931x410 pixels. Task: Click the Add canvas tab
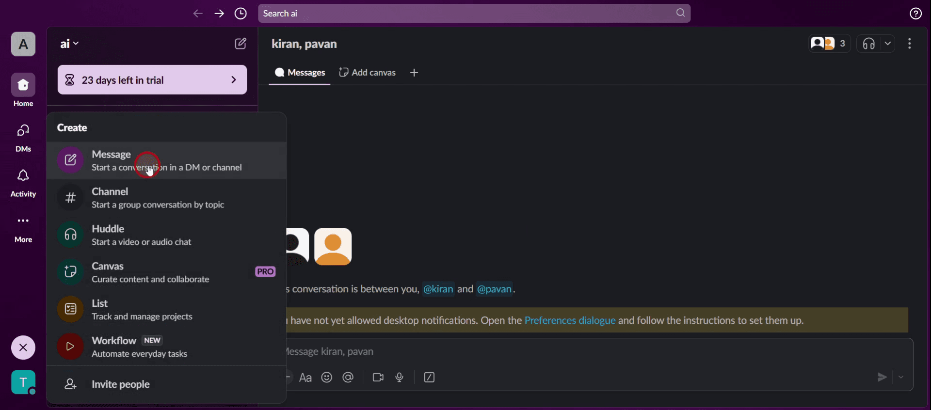click(367, 73)
